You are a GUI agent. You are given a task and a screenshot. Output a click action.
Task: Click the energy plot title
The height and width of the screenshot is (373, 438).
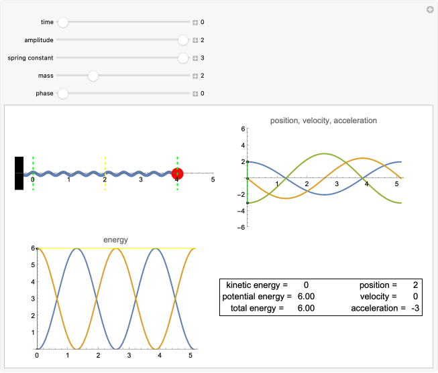pyautogui.click(x=115, y=240)
